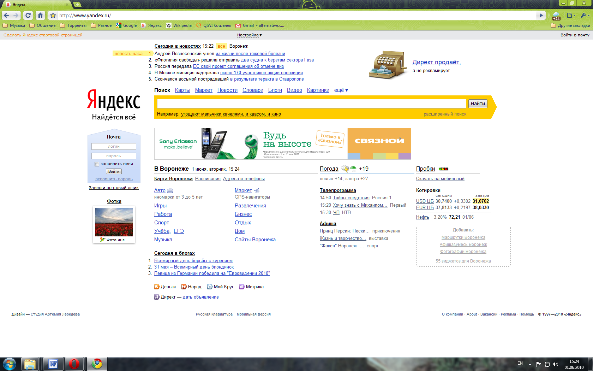The image size is (593, 371).
Task: Open the Телепрограмма link
Action: click(x=338, y=190)
